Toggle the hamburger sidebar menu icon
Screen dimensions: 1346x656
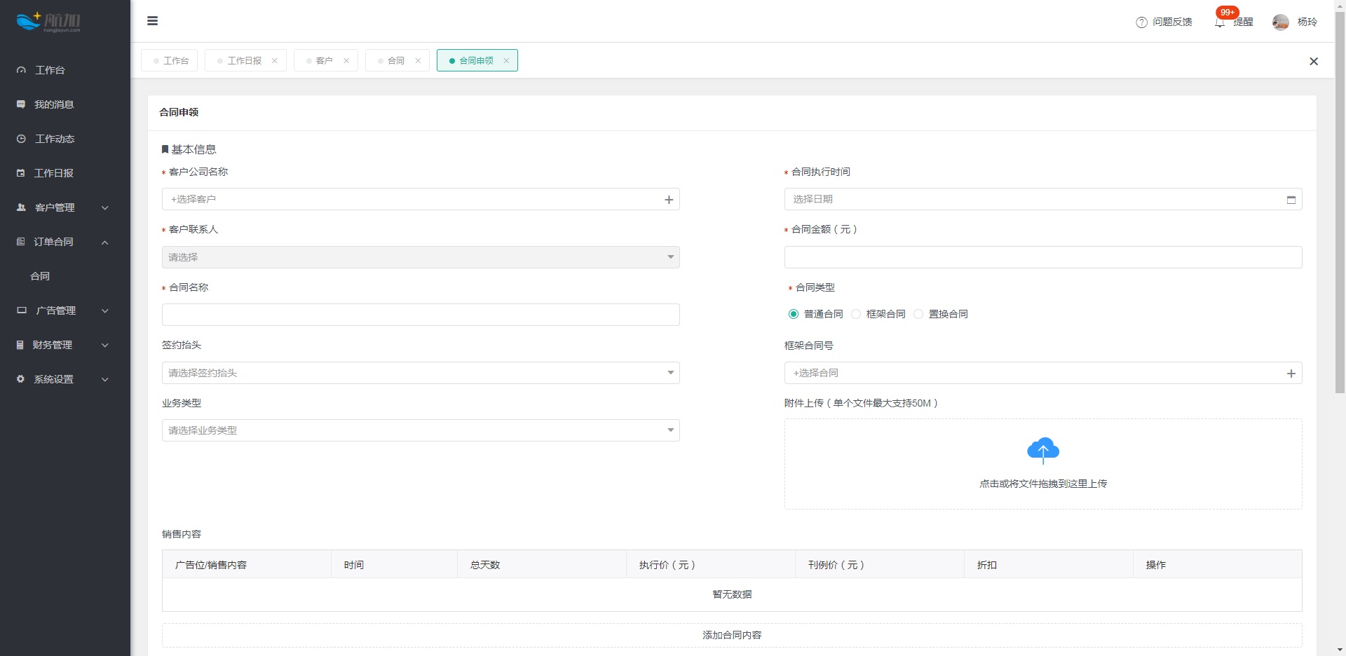pos(152,21)
